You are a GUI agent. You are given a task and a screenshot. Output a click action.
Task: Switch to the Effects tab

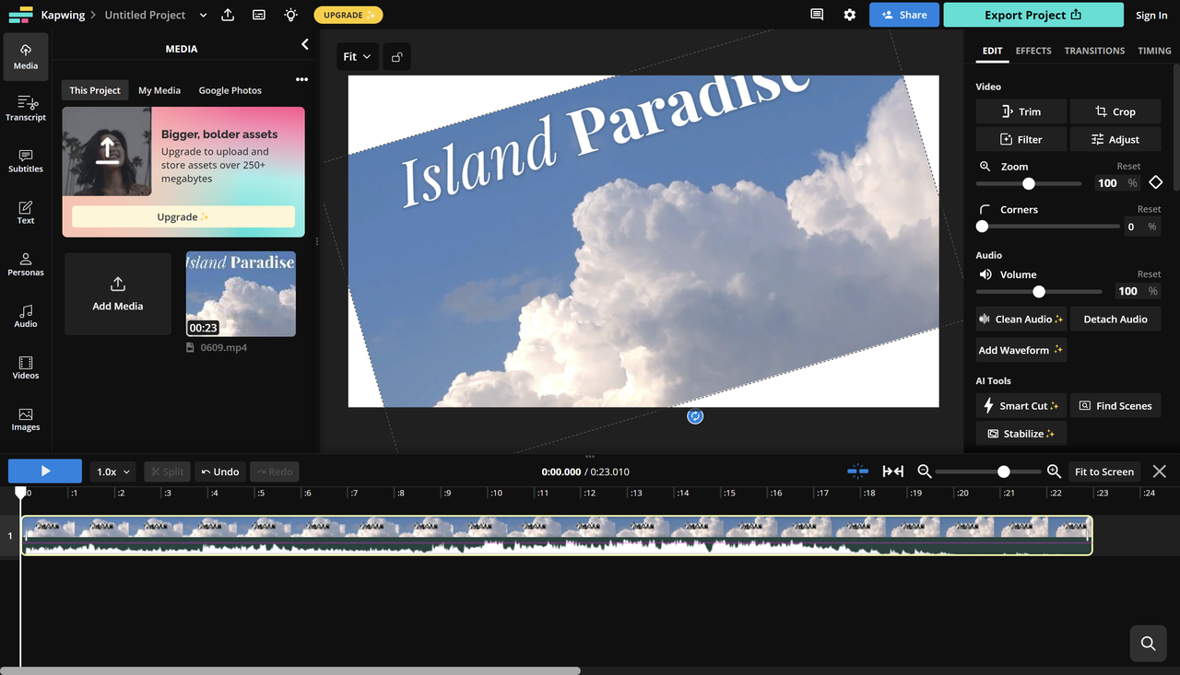pyautogui.click(x=1032, y=51)
